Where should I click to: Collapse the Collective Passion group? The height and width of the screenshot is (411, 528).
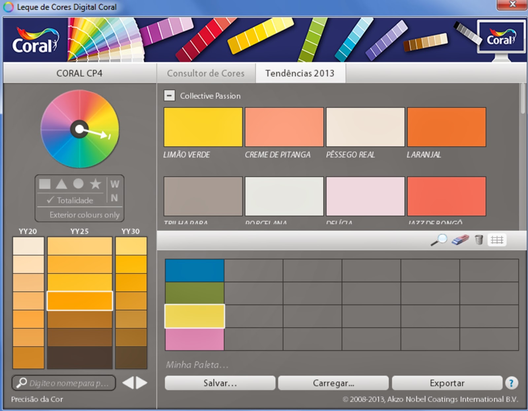[x=169, y=96]
